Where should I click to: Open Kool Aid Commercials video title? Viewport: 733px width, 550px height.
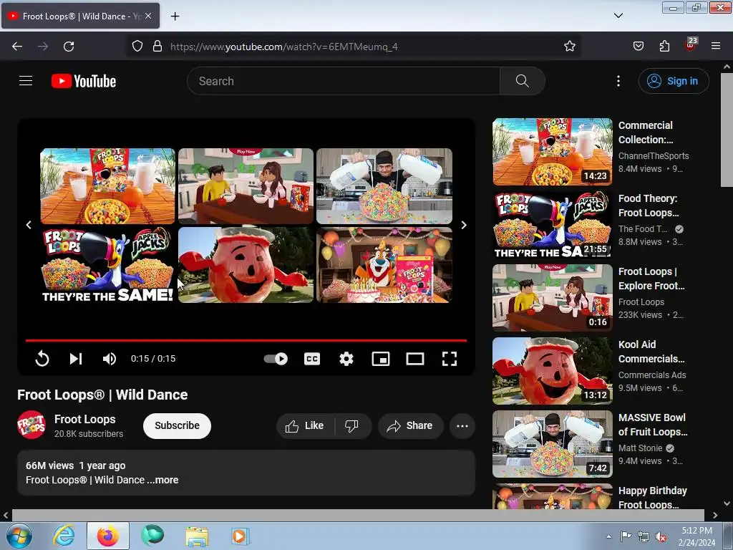[651, 352]
